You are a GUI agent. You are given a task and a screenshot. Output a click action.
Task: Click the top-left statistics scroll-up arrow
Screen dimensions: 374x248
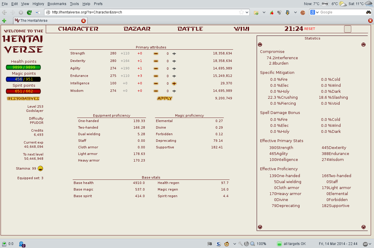[260, 45]
